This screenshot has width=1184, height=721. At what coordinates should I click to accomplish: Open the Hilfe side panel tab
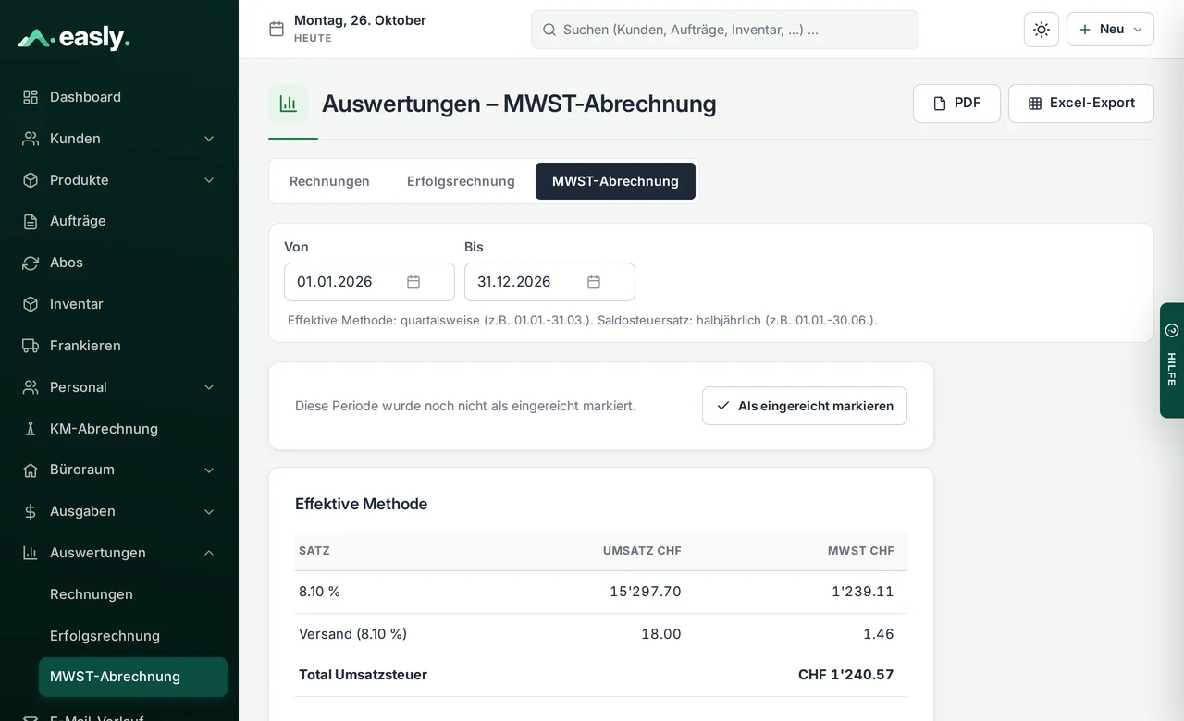[x=1172, y=360]
